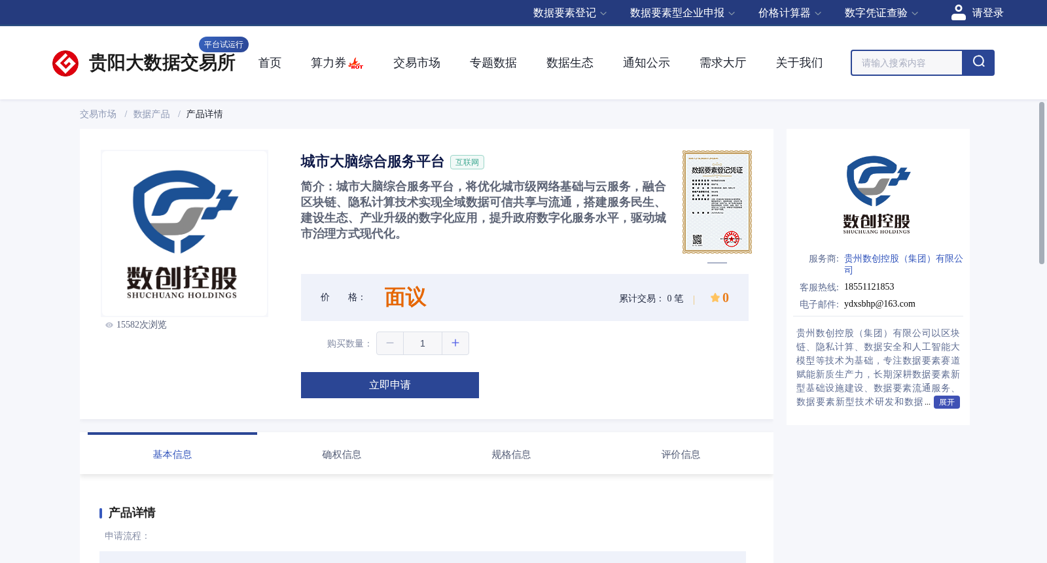The image size is (1047, 563).
Task: Expand the 数据要素型企业申报 dropdown
Action: tap(683, 13)
